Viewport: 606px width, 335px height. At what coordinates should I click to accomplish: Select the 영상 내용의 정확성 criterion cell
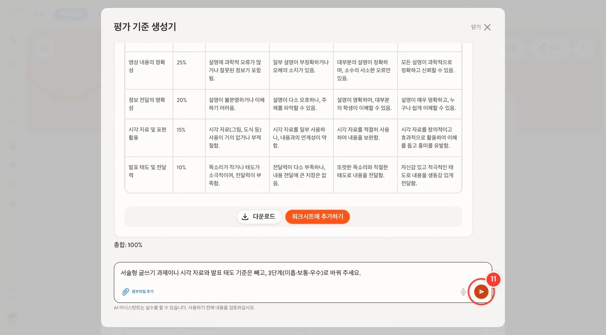[149, 70]
